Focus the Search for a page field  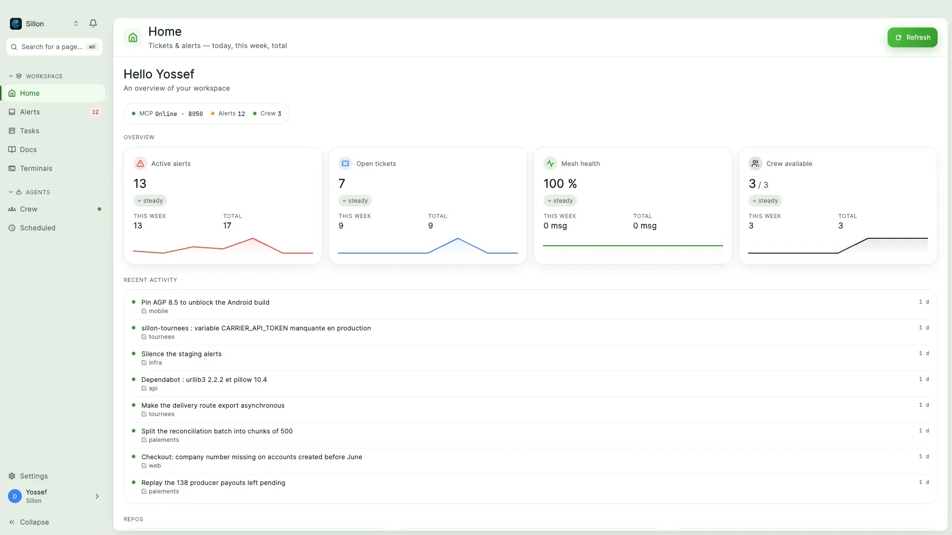click(x=55, y=47)
